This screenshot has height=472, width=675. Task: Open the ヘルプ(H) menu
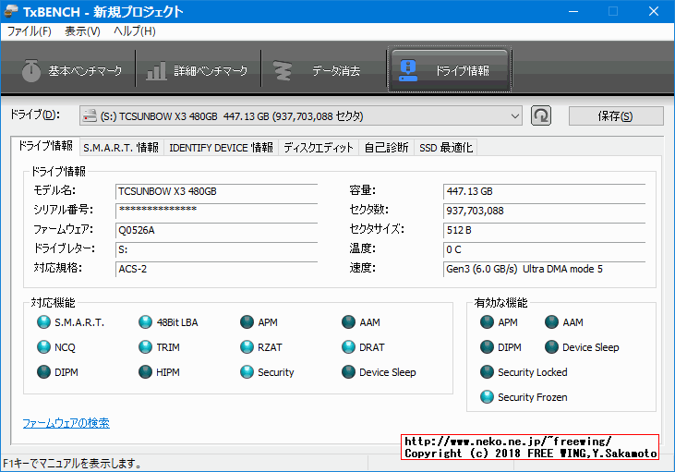135,31
